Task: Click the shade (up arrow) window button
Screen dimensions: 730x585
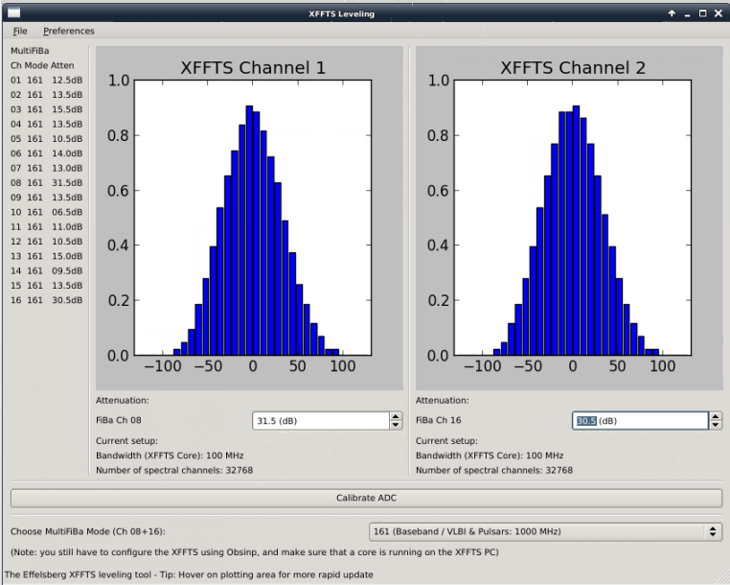Action: [672, 13]
